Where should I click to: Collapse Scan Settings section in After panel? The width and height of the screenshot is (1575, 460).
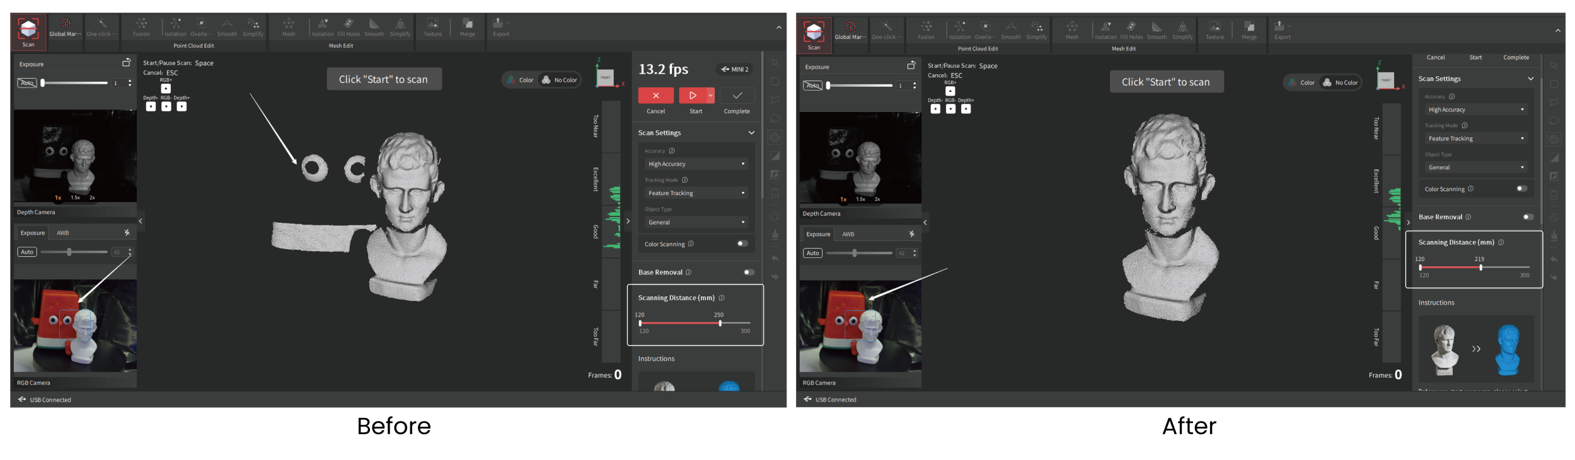point(1530,79)
